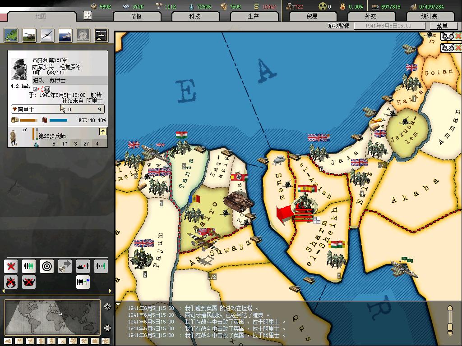Select briefcase map mode icon
Viewport: 462px width, 346px height.
[95, 341]
